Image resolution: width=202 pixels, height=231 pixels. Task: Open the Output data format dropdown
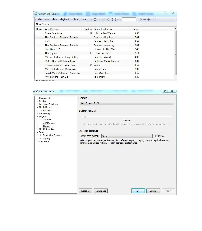click(x=127, y=136)
